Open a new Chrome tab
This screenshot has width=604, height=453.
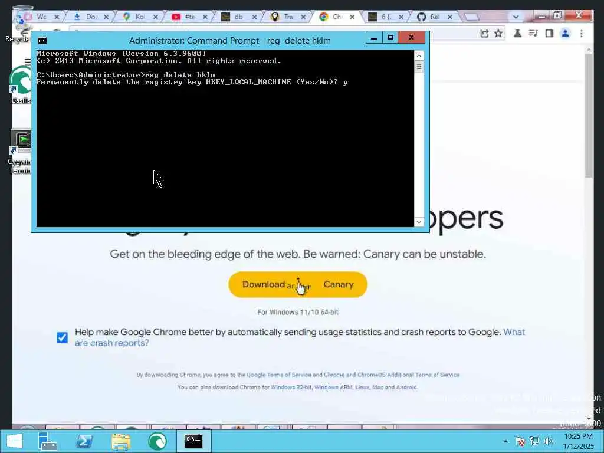[x=471, y=17]
